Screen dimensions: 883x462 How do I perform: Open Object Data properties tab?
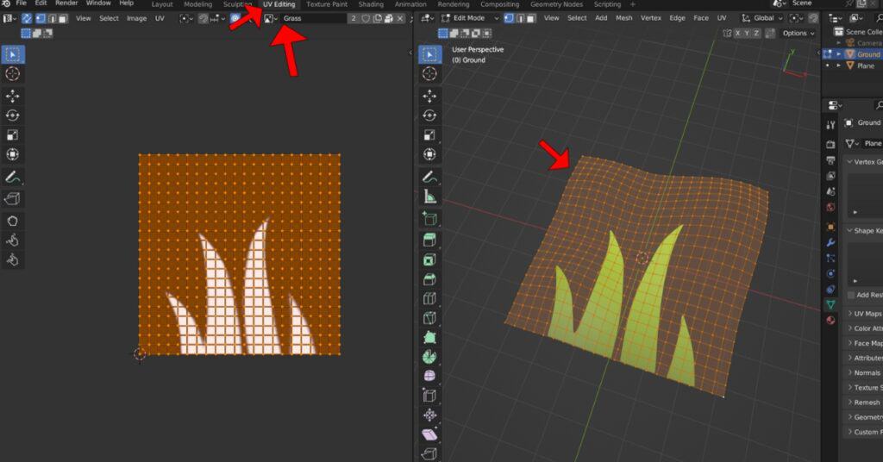[x=830, y=304]
